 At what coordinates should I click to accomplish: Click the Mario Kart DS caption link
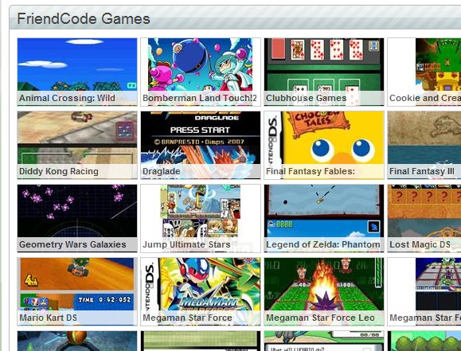(x=49, y=318)
